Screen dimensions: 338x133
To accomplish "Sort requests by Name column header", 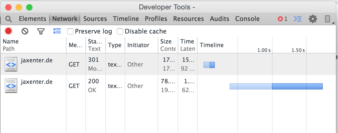I will 11,41.
